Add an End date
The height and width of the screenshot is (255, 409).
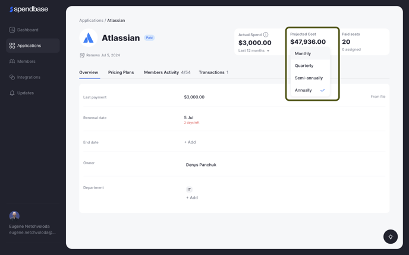coord(190,142)
